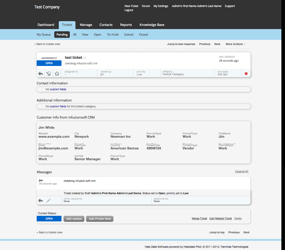
Task: Open the Knowledge Base tab
Action: (x=152, y=25)
